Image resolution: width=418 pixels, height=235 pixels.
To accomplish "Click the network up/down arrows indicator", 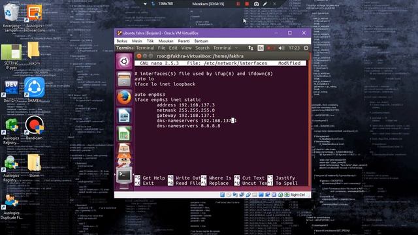I will (x=251, y=48).
